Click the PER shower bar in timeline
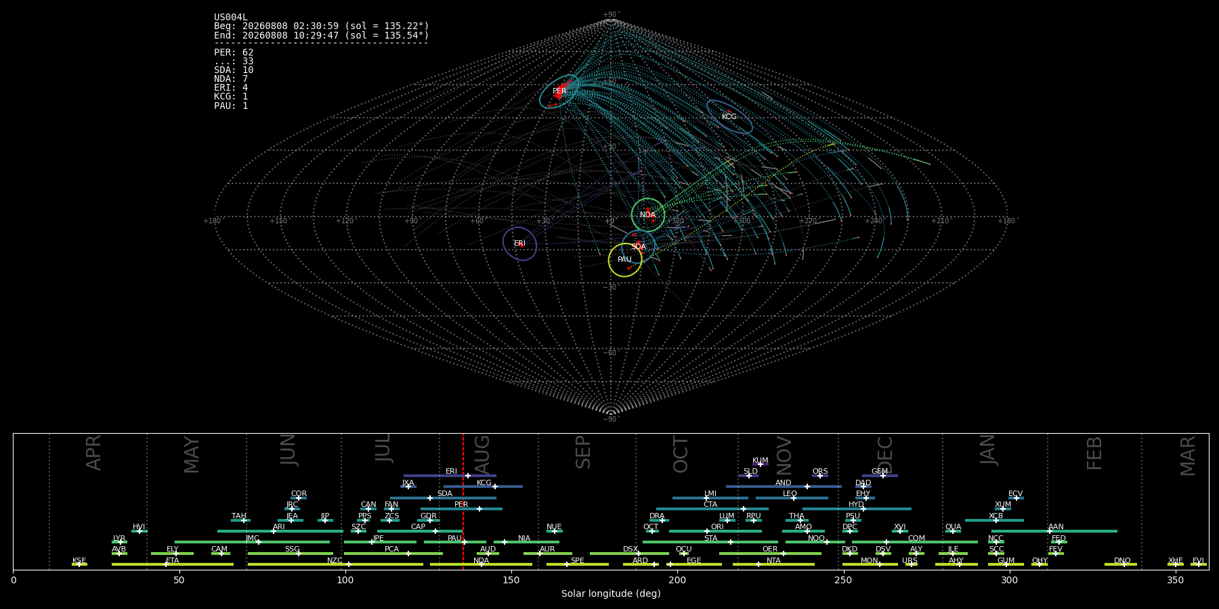Screen dimensions: 1219x609 (x=461, y=509)
